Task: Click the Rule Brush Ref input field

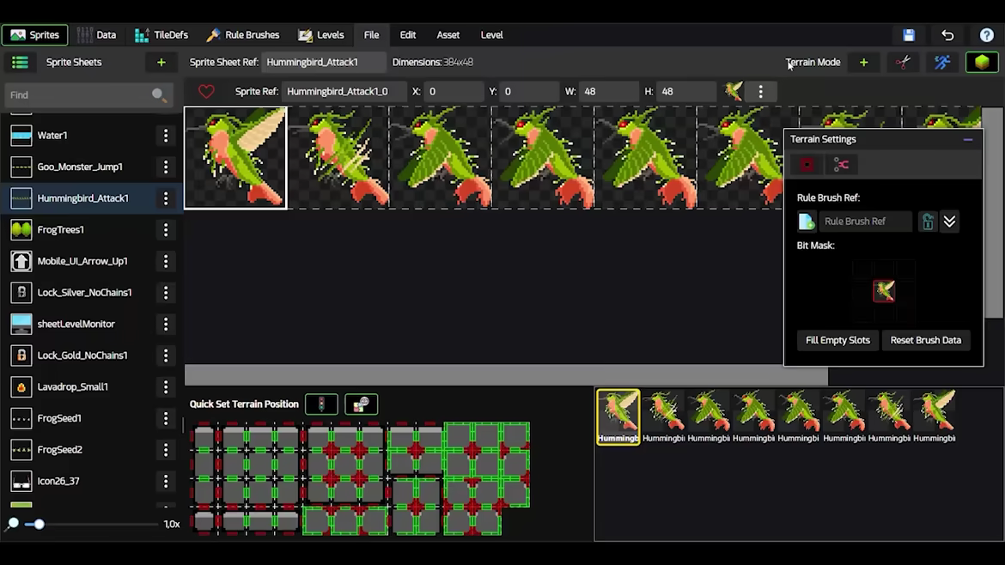Action: tap(865, 221)
